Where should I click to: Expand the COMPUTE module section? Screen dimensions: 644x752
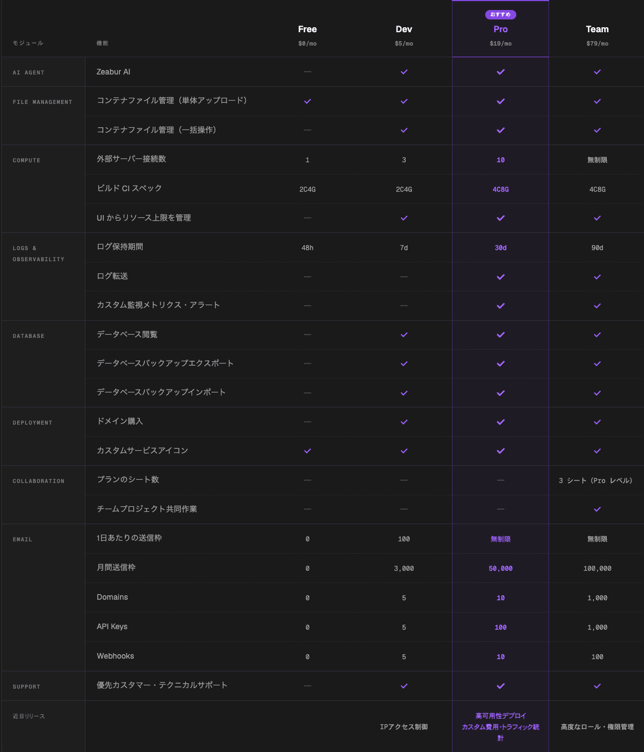(x=26, y=160)
